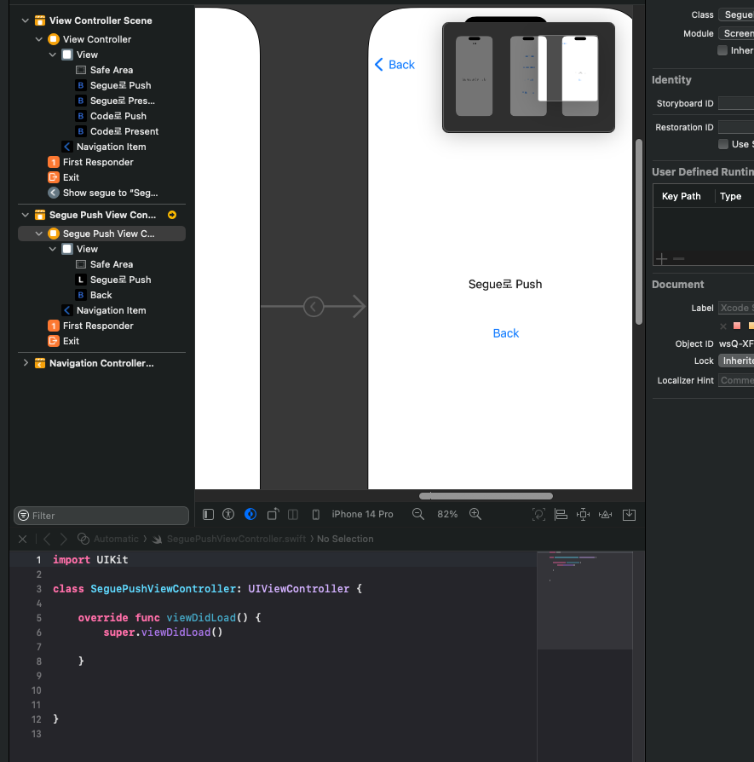Toggle the document outline sidebar icon

208,514
